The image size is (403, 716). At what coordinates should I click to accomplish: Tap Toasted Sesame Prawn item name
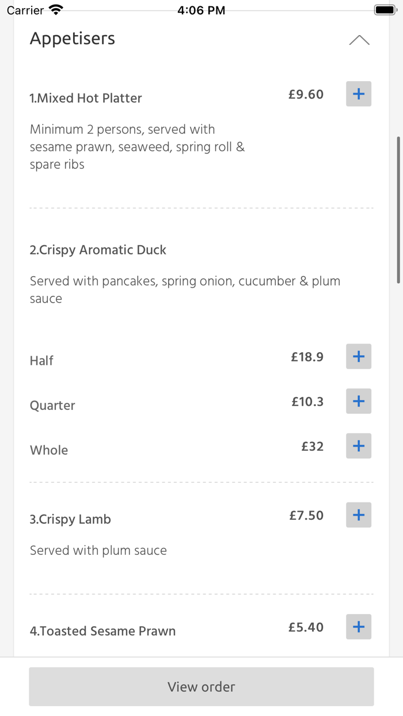click(102, 631)
